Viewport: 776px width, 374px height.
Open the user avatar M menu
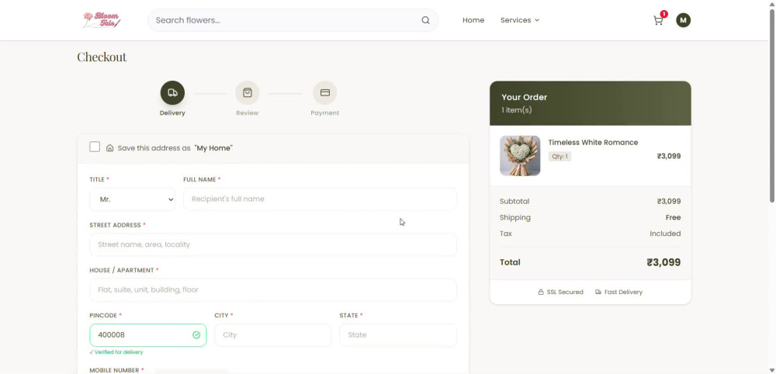(684, 20)
